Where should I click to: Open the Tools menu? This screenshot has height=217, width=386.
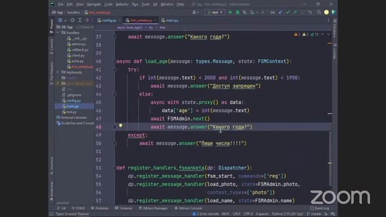[145, 4]
